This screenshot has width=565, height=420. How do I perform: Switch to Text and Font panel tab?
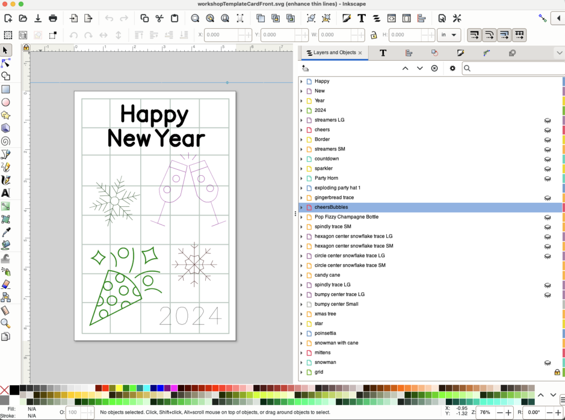click(x=383, y=53)
